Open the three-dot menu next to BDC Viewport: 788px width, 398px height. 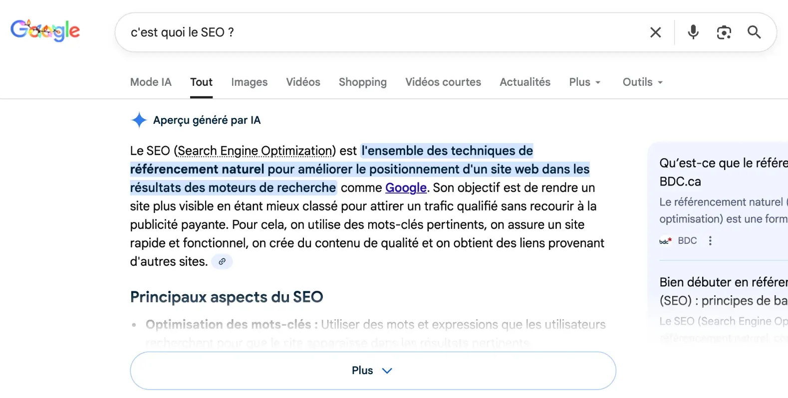(710, 241)
